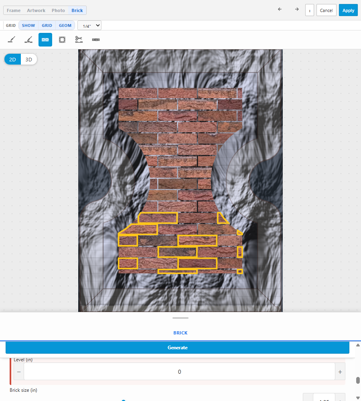Click the active brick pattern tool

[45, 40]
